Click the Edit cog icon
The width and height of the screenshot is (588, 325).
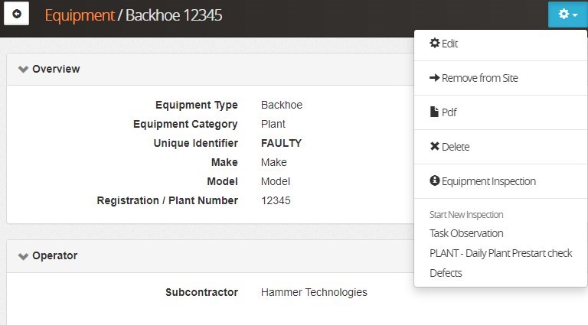(435, 44)
